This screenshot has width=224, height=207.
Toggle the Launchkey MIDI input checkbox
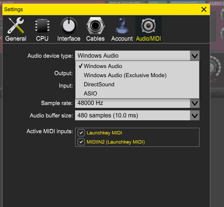81,133
